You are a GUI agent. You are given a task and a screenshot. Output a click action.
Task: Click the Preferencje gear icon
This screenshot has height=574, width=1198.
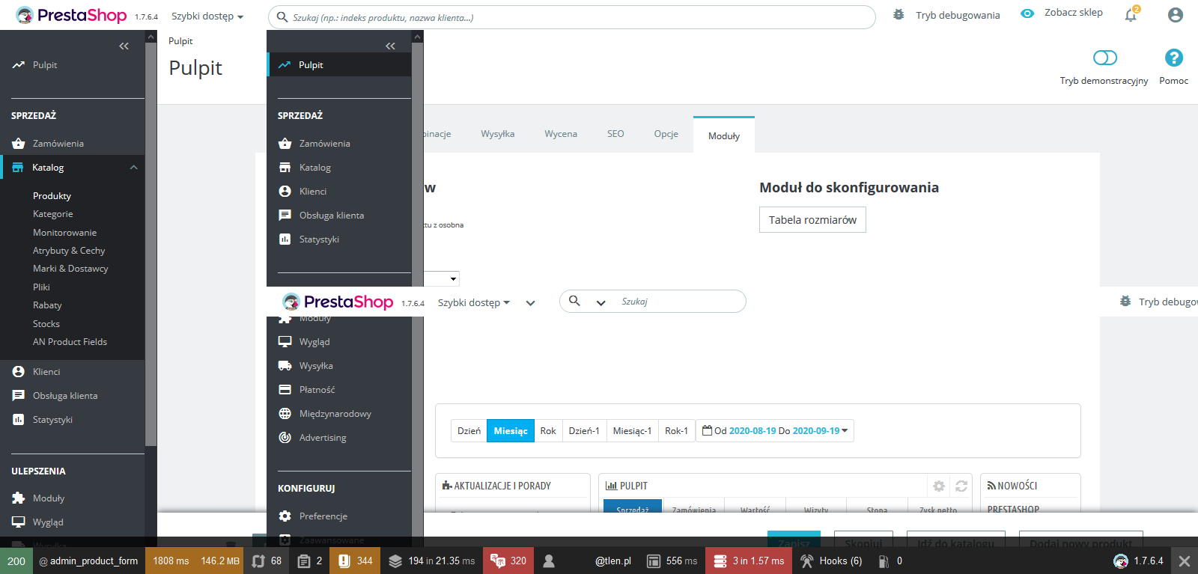[x=285, y=516]
